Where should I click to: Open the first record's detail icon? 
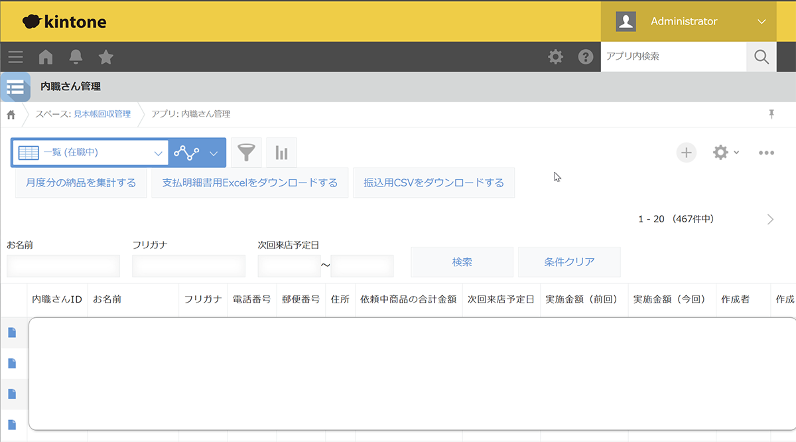pos(12,332)
